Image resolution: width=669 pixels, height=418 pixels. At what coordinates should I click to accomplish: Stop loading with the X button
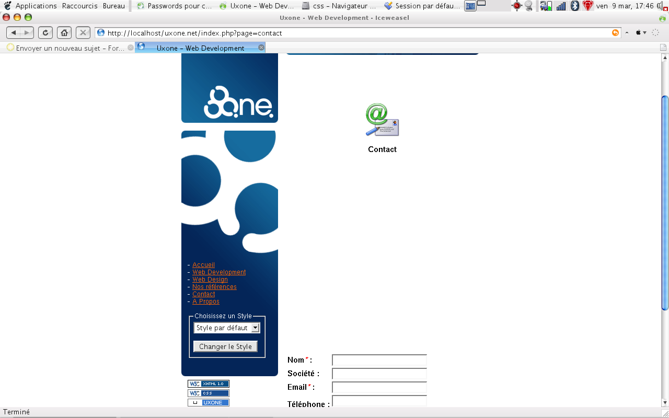[x=83, y=32]
